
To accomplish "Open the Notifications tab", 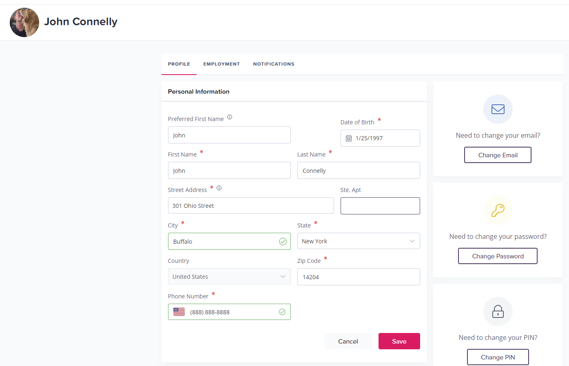I will pos(274,64).
